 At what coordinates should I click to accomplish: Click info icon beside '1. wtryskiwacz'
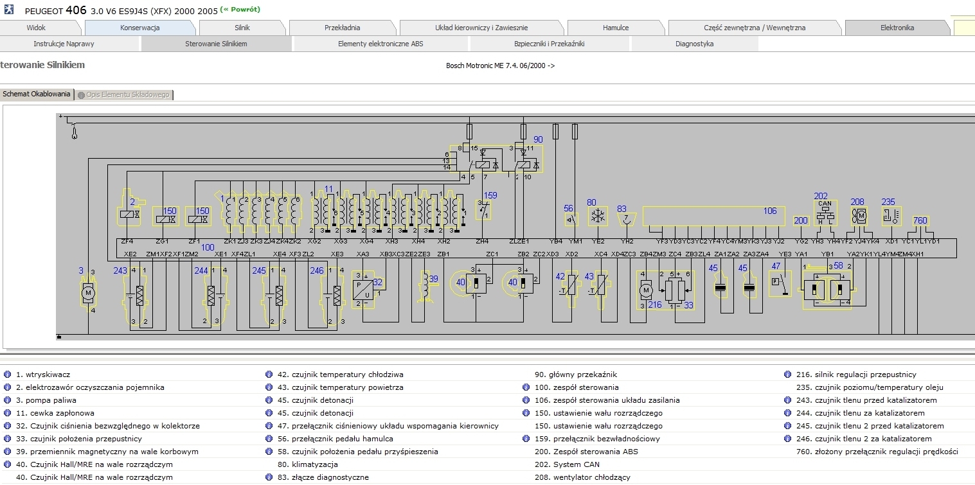coord(8,375)
